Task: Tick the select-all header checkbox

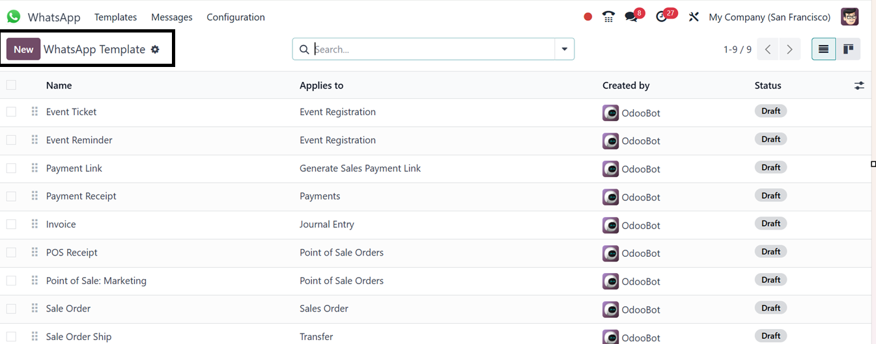Action: click(x=11, y=85)
